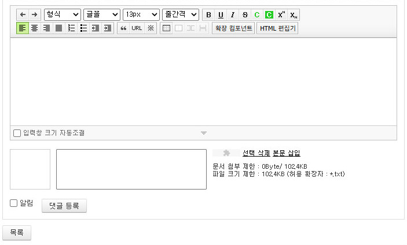Align text left
The image size is (407, 245).
point(23,28)
